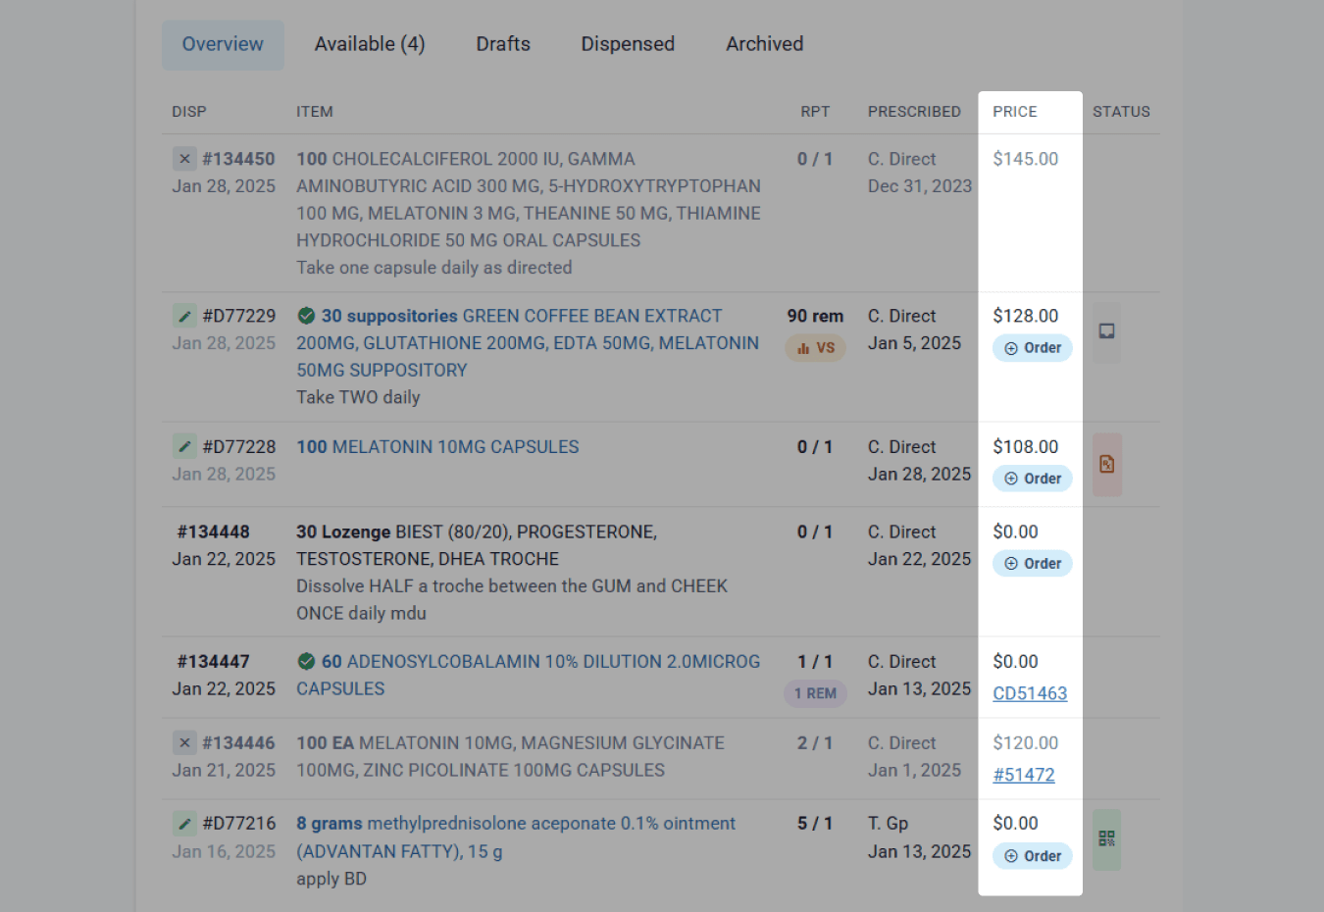Image resolution: width=1324 pixels, height=912 pixels.
Task: Click prescriber T. Gp
Action: point(888,823)
